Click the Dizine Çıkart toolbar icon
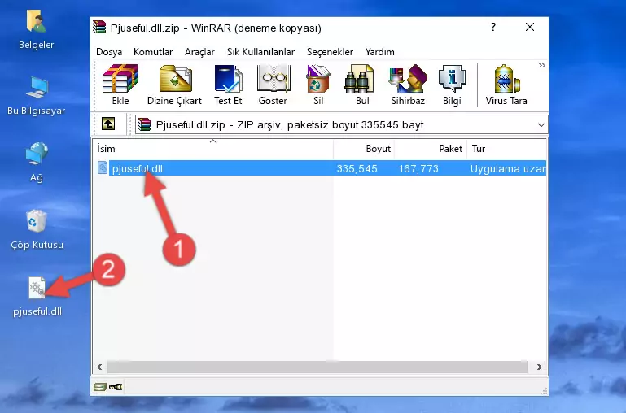 point(174,85)
